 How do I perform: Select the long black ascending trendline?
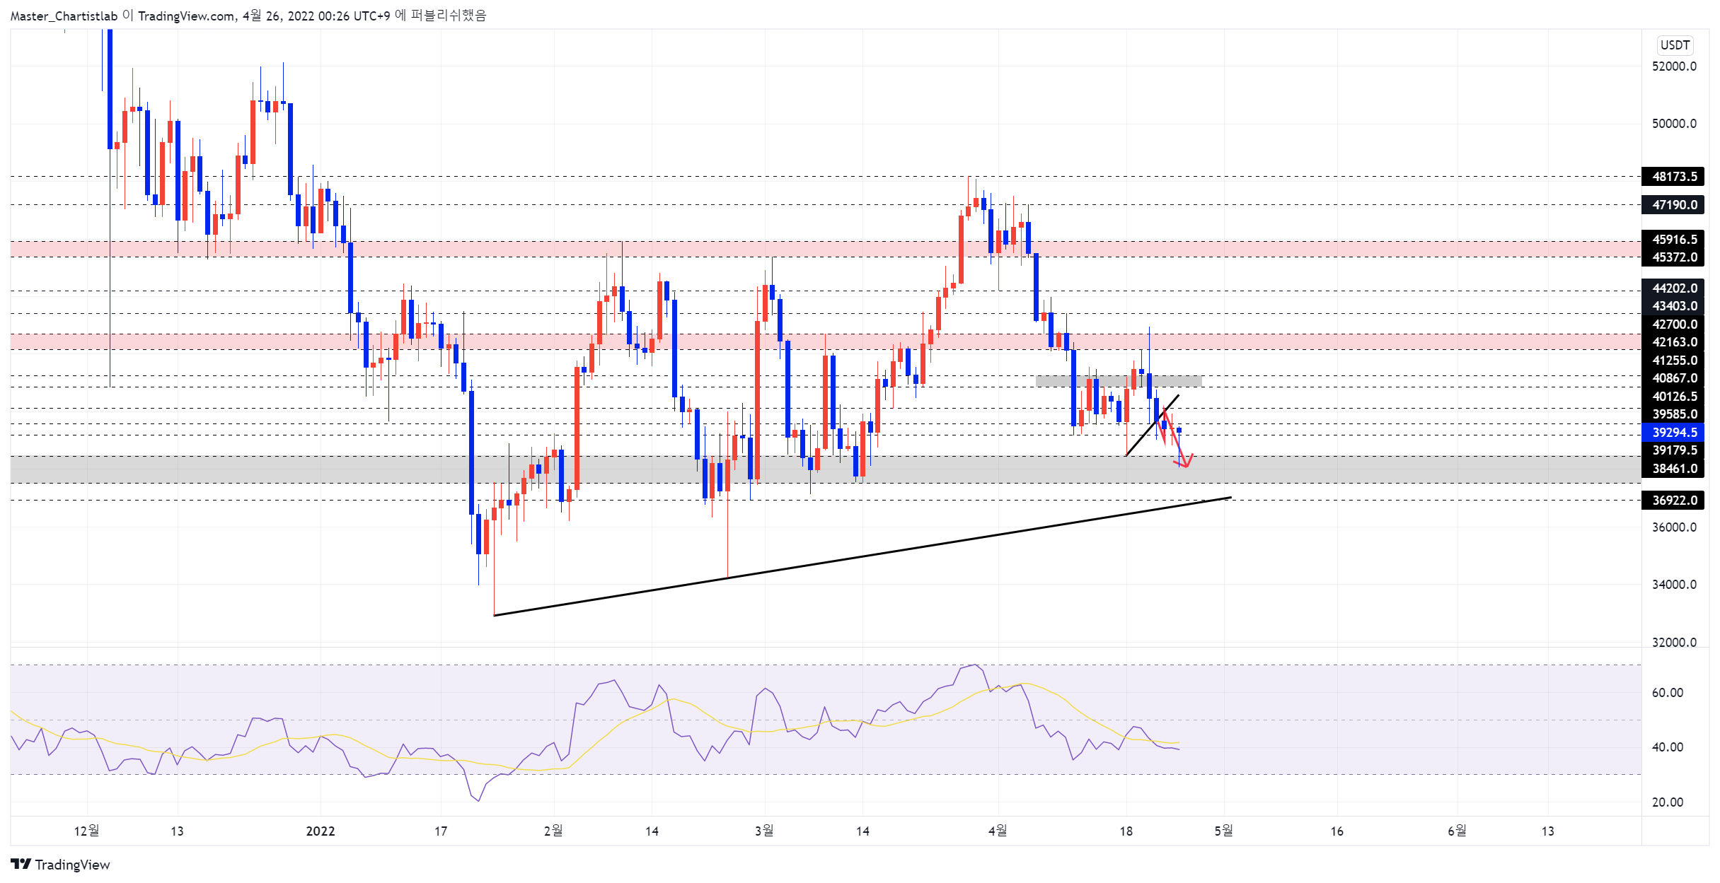point(863,557)
